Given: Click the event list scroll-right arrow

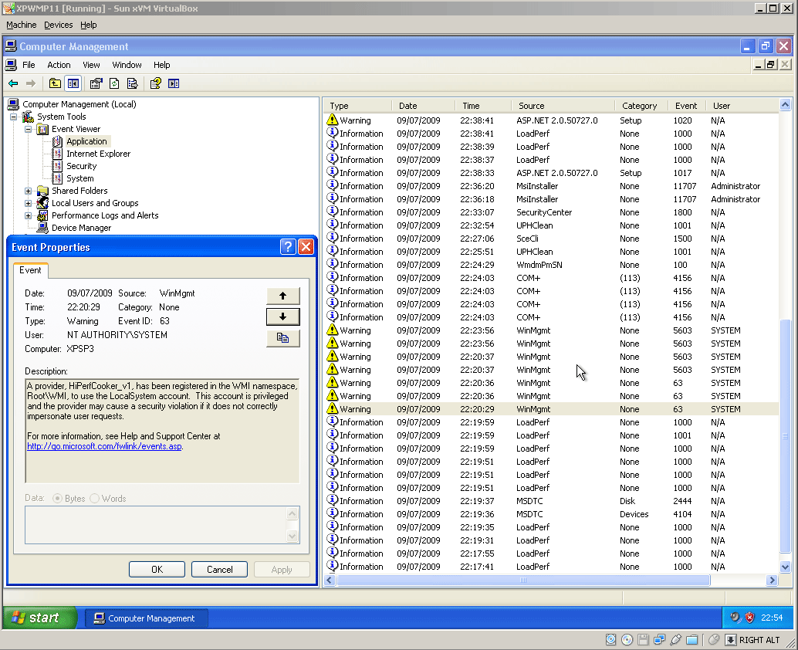Looking at the screenshot, I should (x=772, y=580).
